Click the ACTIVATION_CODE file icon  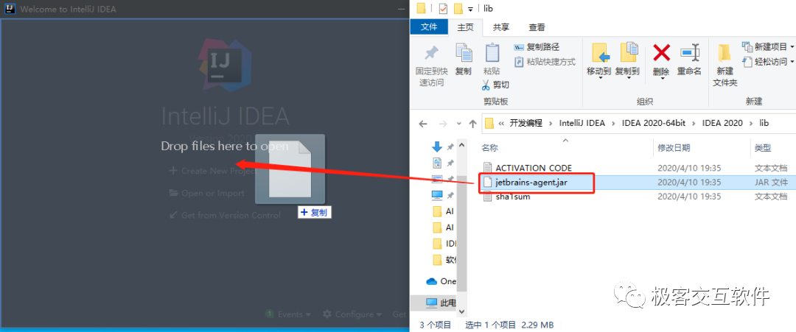click(487, 168)
